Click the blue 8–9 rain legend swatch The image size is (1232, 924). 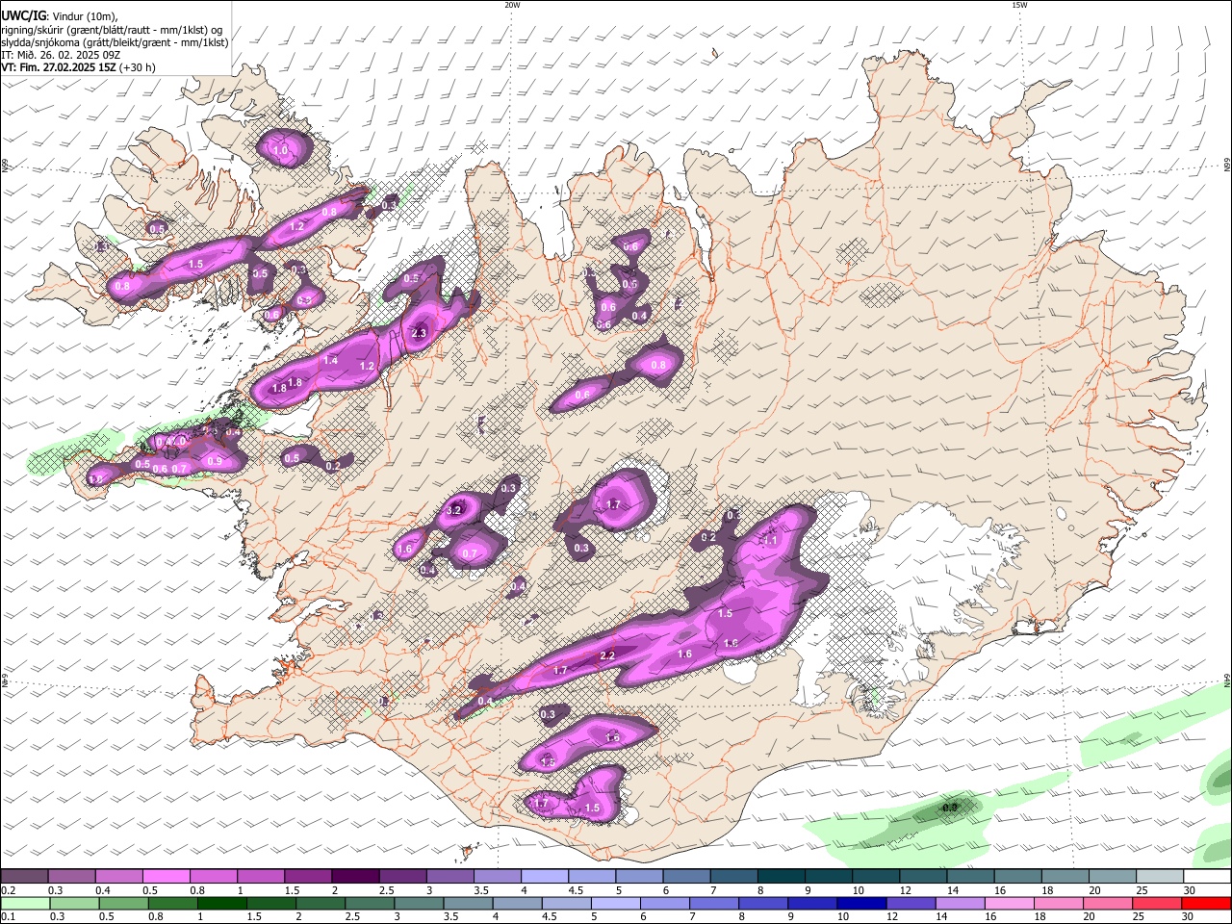click(763, 903)
